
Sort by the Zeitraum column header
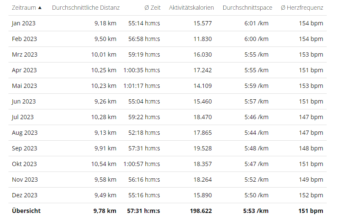pos(24,8)
